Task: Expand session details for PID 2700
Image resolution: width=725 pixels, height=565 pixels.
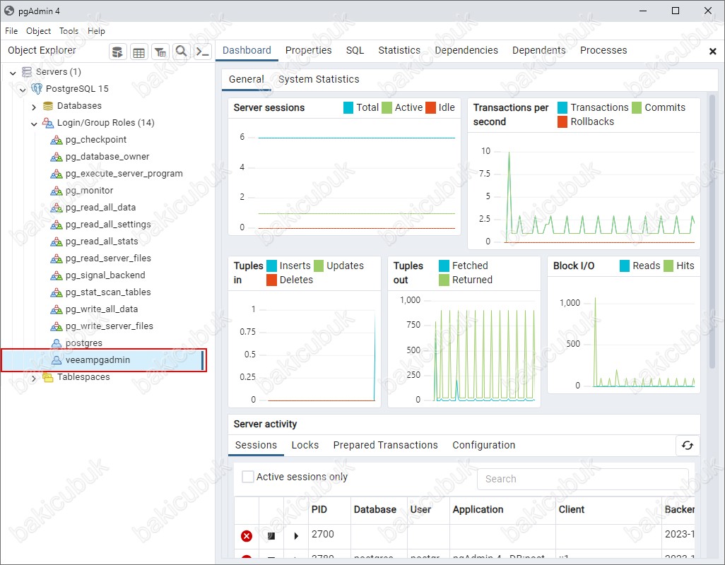Action: (296, 536)
